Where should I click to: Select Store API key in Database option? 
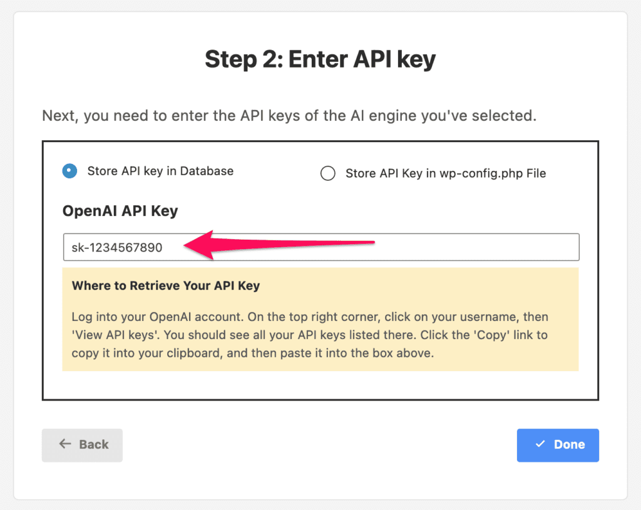coord(70,171)
